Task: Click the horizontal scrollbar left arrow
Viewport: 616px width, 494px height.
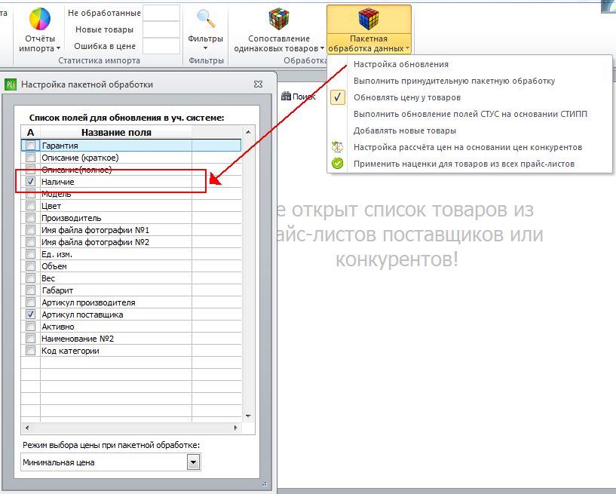Action: pyautogui.click(x=26, y=428)
